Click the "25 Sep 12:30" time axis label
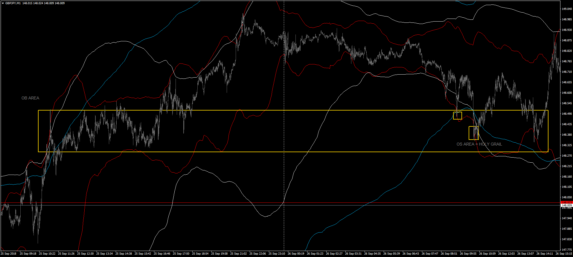 pos(85,254)
